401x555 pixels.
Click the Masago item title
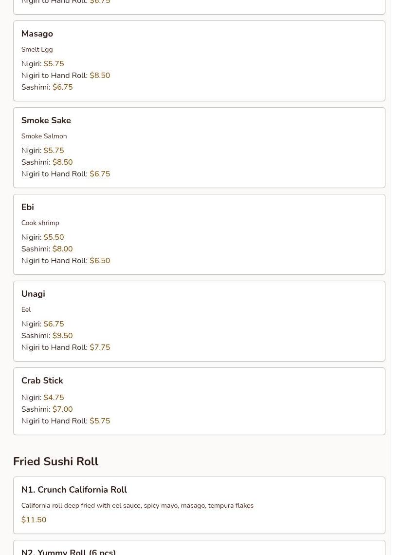[x=37, y=34]
